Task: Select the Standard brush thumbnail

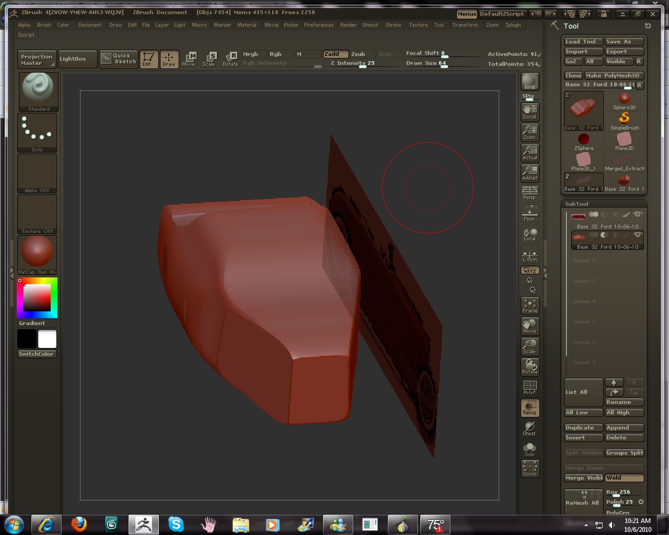Action: (38, 91)
